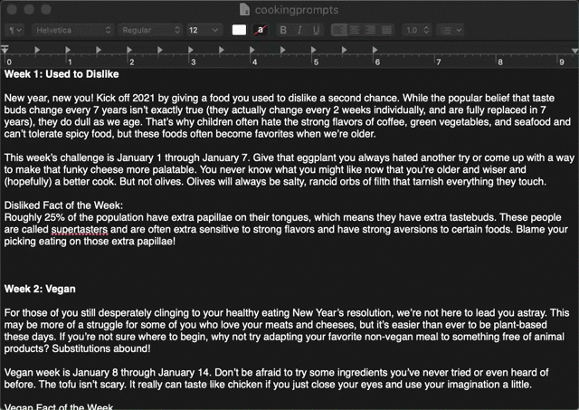Click the line 'Disliked Fact of the Week:'
The image size is (579, 410).
click(x=63, y=205)
